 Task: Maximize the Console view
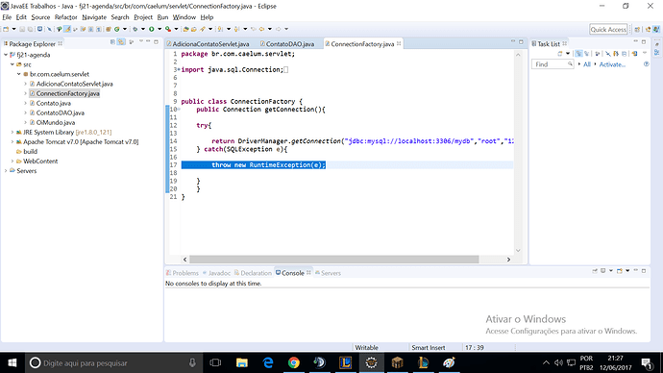click(x=644, y=271)
